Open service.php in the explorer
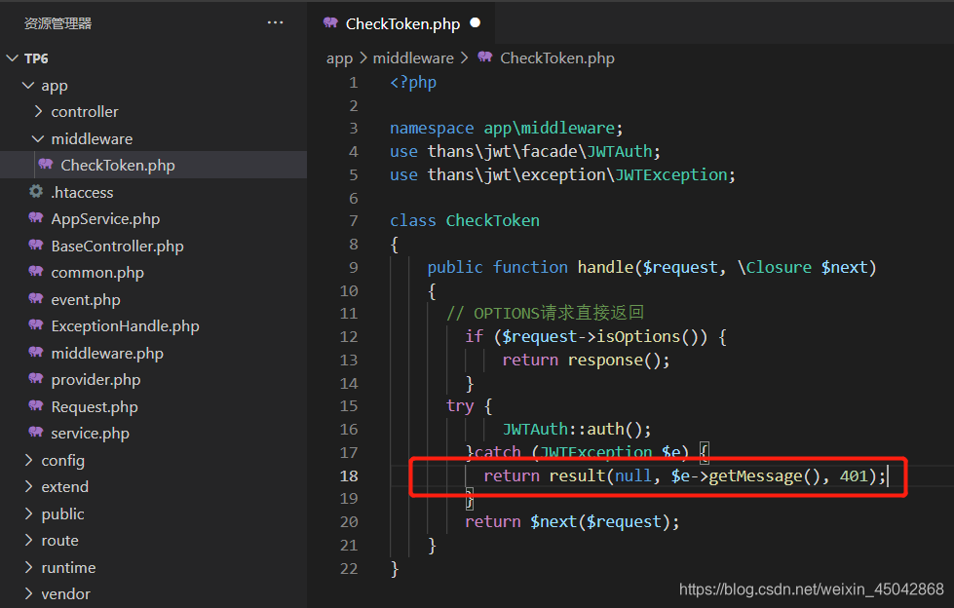Screen dimensions: 954x608 coord(90,434)
